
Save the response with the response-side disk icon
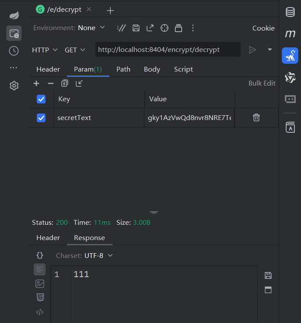tap(268, 275)
